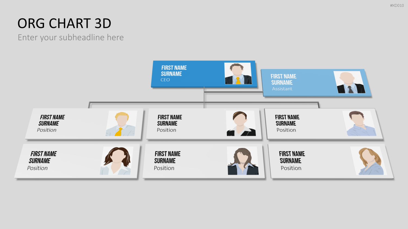This screenshot has width=408, height=229.
Task: Select the 'Enter your subheadline here' text
Action: click(71, 37)
